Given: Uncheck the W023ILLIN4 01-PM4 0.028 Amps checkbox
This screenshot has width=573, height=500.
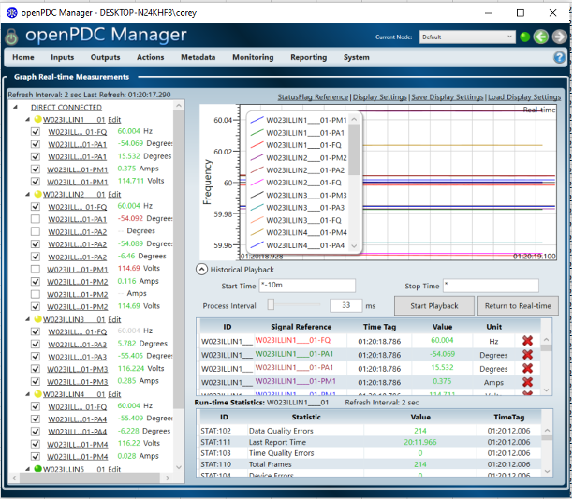Looking at the screenshot, I should coord(36,456).
